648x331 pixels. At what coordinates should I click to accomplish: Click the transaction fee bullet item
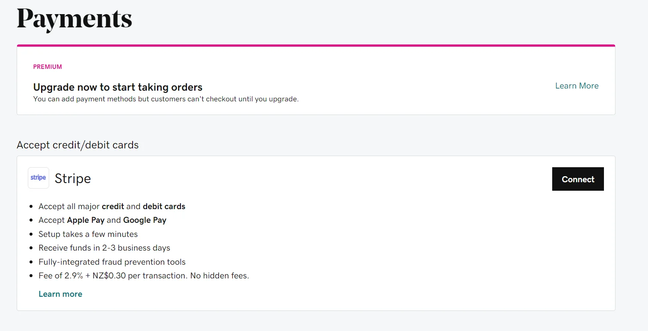coord(144,275)
